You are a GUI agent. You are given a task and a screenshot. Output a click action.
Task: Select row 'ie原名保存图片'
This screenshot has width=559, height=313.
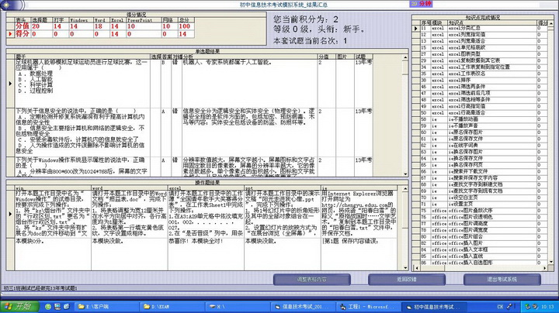point(480,132)
